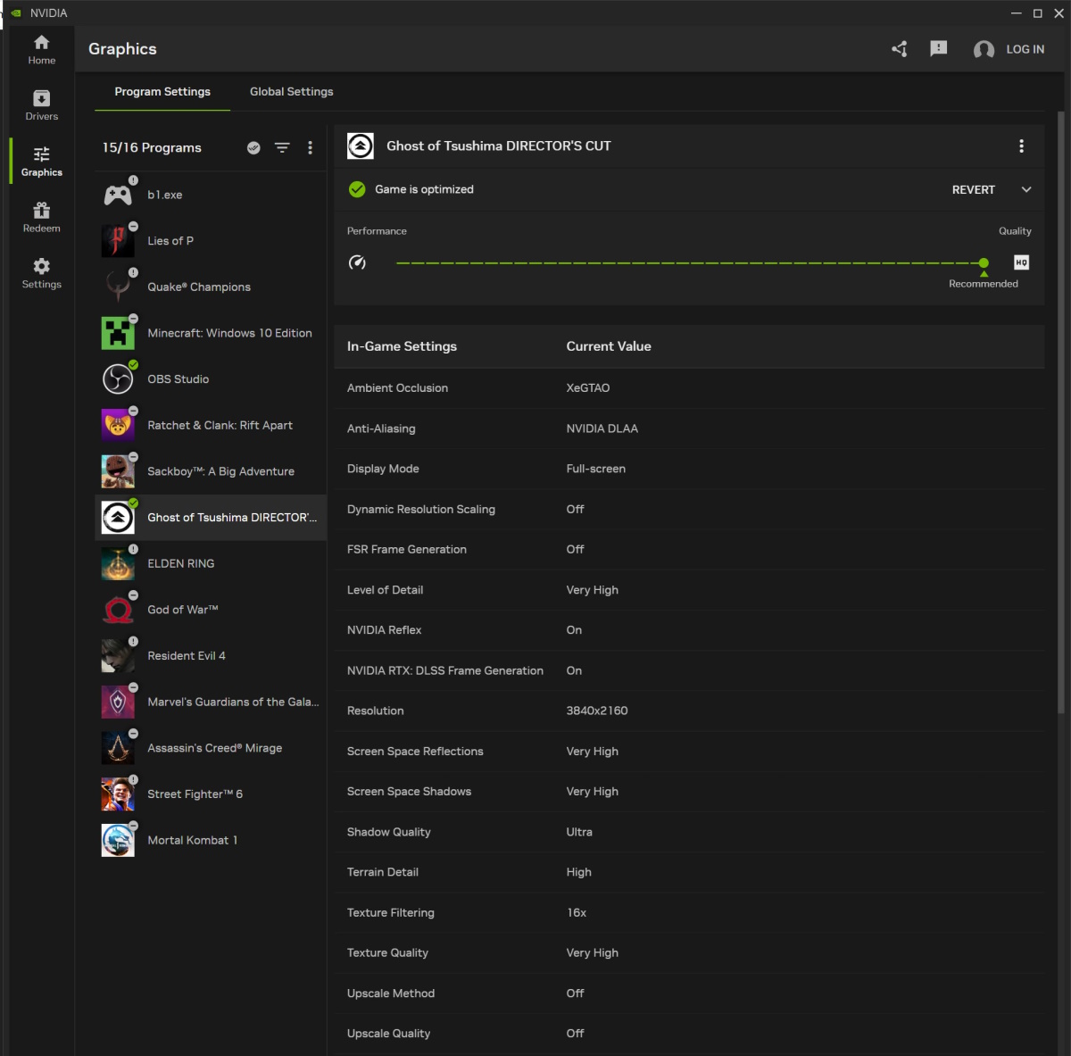Viewport: 1071px width, 1056px height.
Task: Expand the chevron next to REVERT
Action: (x=1026, y=189)
